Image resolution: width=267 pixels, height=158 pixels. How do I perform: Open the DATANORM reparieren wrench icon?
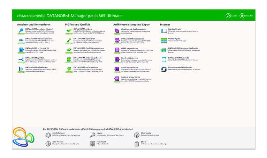click(x=69, y=40)
